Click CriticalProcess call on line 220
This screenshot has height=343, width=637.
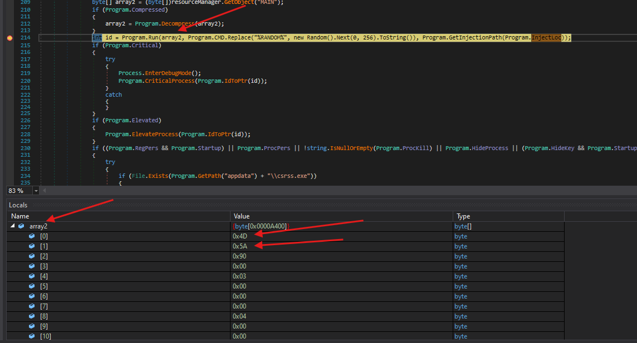tap(168, 81)
